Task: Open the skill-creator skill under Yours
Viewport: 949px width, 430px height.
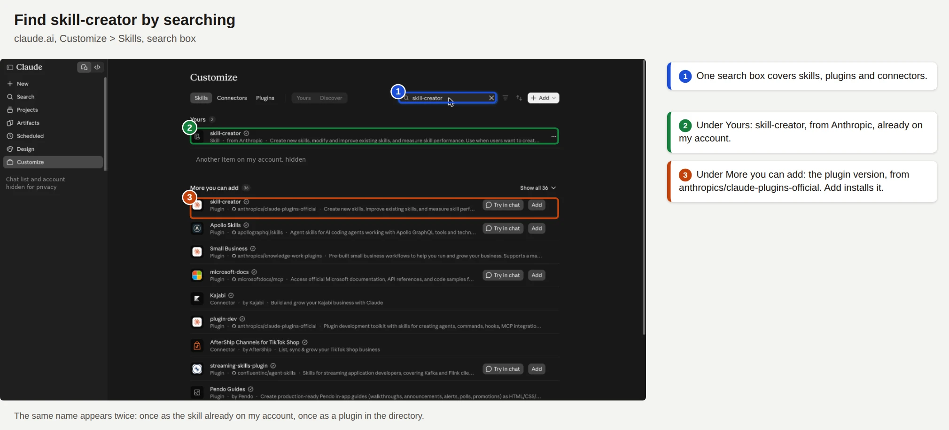Action: coord(374,136)
